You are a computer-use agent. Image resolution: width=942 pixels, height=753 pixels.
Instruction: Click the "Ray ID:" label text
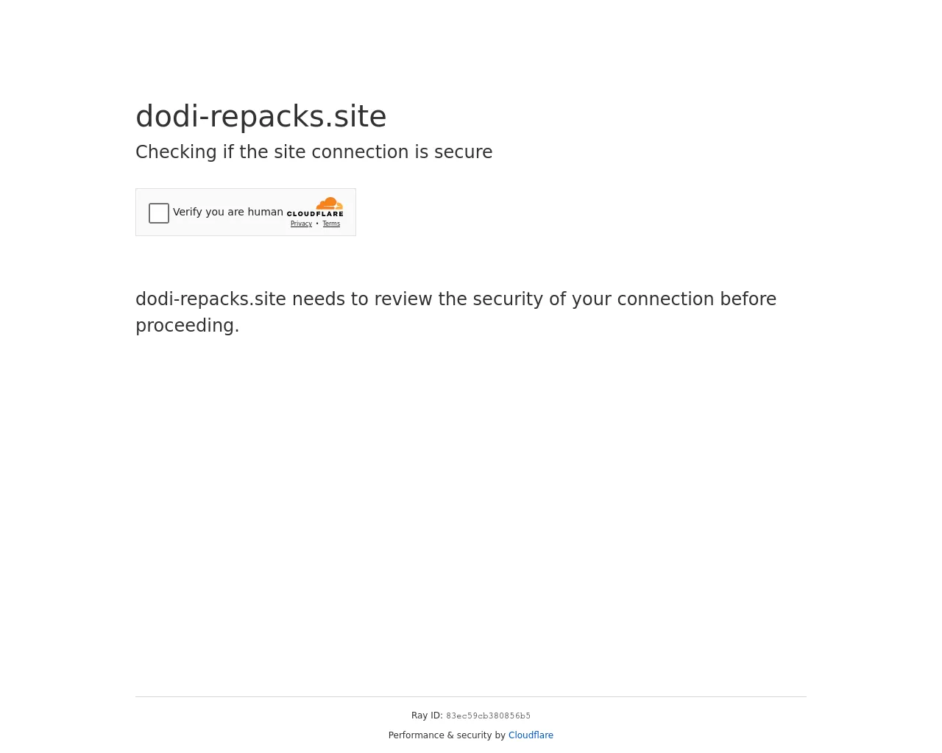(427, 715)
